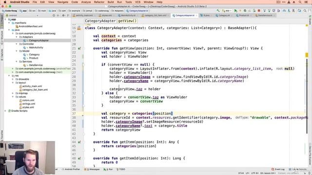This screenshot has height=175, width=312.
Task: Open the Apple menu
Action: pos(5,2)
